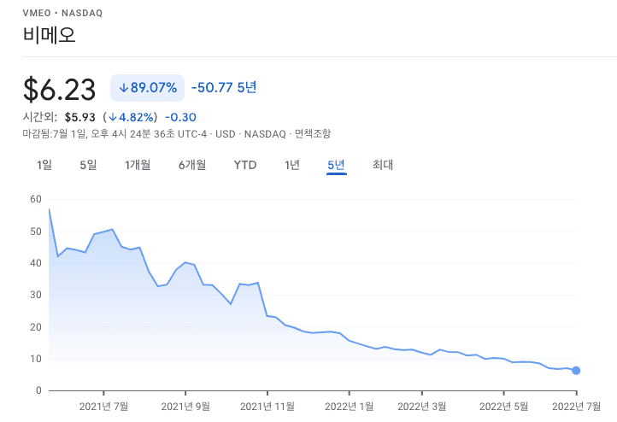Click the 2022년 5월 axis label

coord(503,407)
